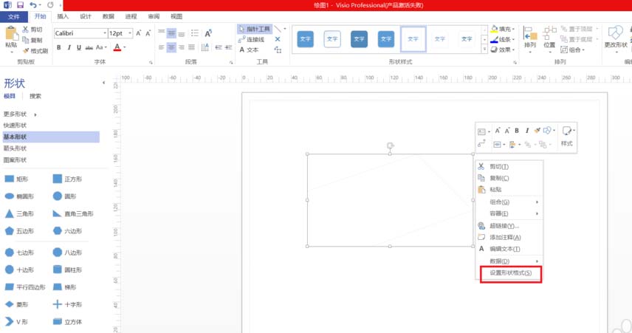Select the Connector tool (连接线)

[x=252, y=39]
